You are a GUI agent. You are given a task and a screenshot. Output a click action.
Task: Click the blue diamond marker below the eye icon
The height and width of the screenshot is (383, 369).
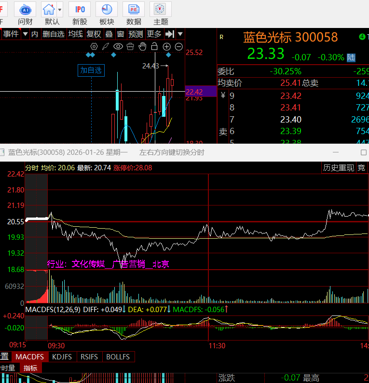[x=113, y=55]
